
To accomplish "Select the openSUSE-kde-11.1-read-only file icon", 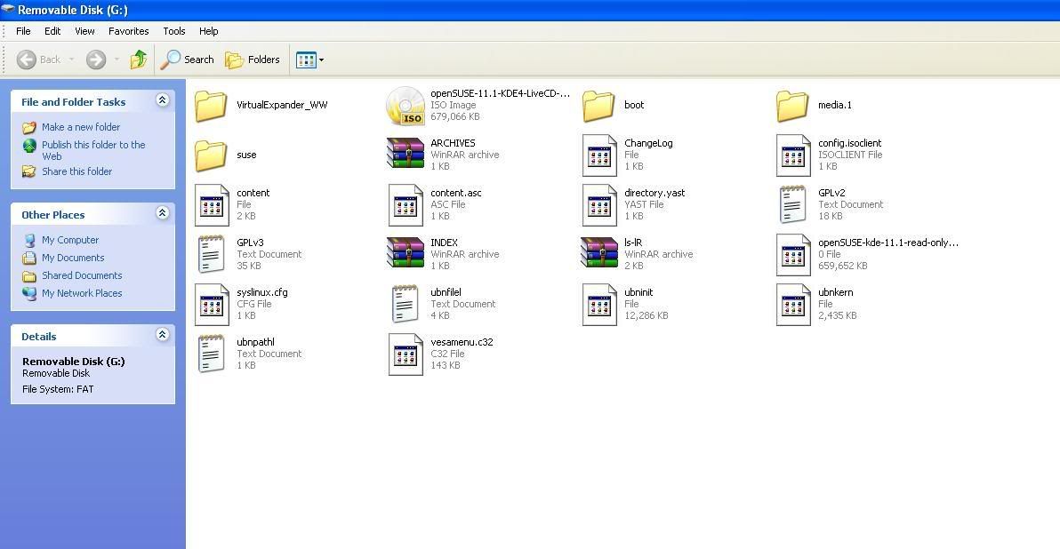I will point(793,255).
